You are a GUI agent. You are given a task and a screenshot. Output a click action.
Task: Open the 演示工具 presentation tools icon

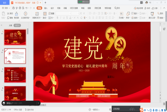pyautogui.click(x=152, y=14)
